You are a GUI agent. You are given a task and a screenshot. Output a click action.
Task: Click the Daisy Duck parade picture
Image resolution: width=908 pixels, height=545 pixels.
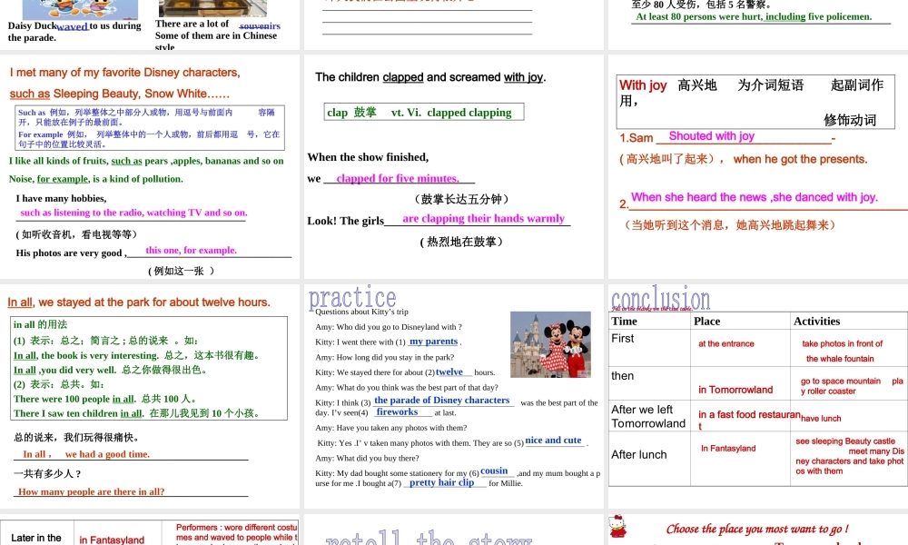pos(80,9)
